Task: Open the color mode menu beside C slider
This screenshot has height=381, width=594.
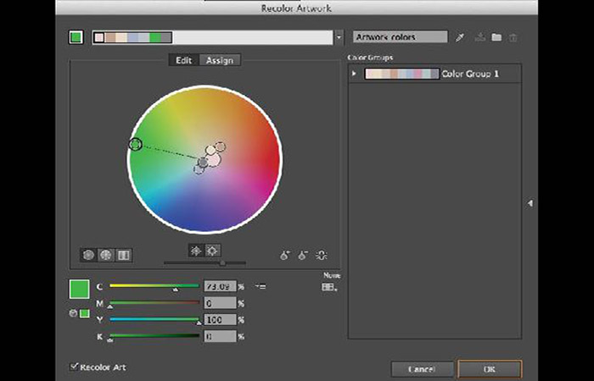Action: coord(261,286)
